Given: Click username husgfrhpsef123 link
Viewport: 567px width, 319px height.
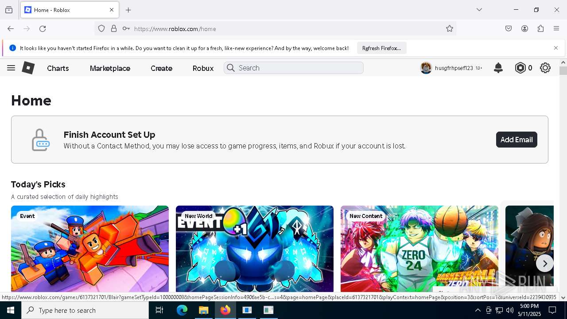Looking at the screenshot, I should click(454, 68).
